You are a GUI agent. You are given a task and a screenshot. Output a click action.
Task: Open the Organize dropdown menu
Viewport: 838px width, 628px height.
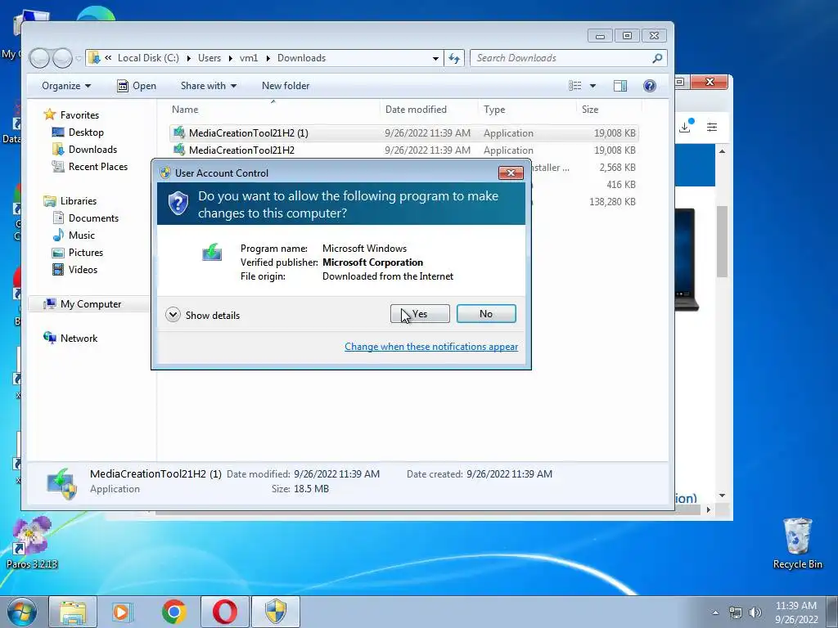click(x=66, y=86)
